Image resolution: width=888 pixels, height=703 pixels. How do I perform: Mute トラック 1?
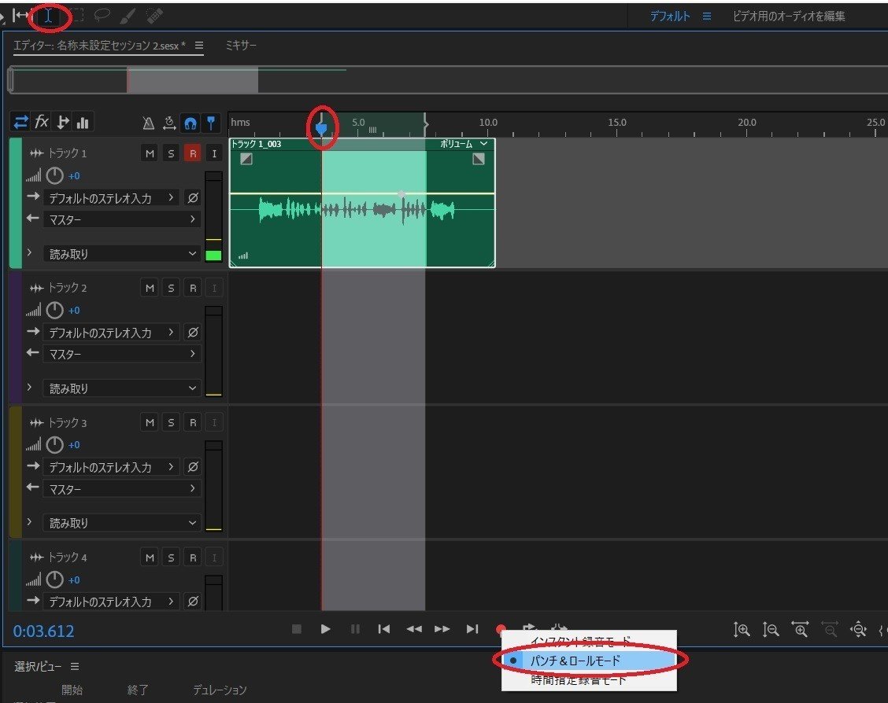[150, 153]
